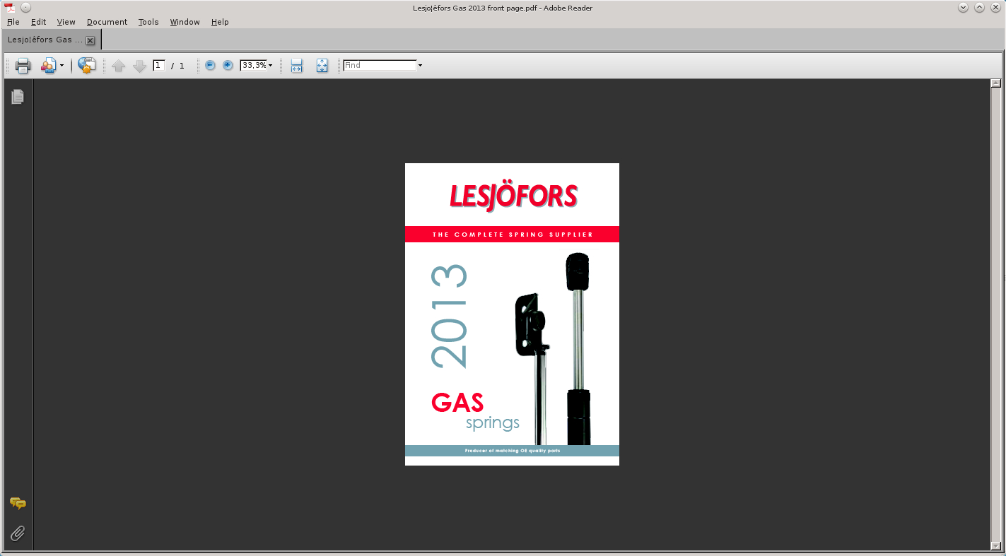Image resolution: width=1006 pixels, height=556 pixels.
Task: Zoom out with the minus button
Action: point(210,65)
